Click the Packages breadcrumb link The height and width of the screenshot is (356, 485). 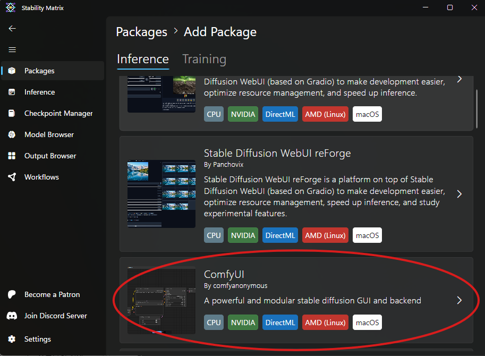(x=142, y=32)
